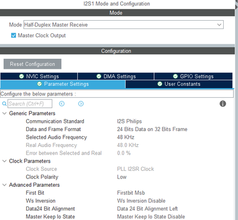Click Clock Source parameter label
The image size is (238, 220).
click(x=41, y=169)
